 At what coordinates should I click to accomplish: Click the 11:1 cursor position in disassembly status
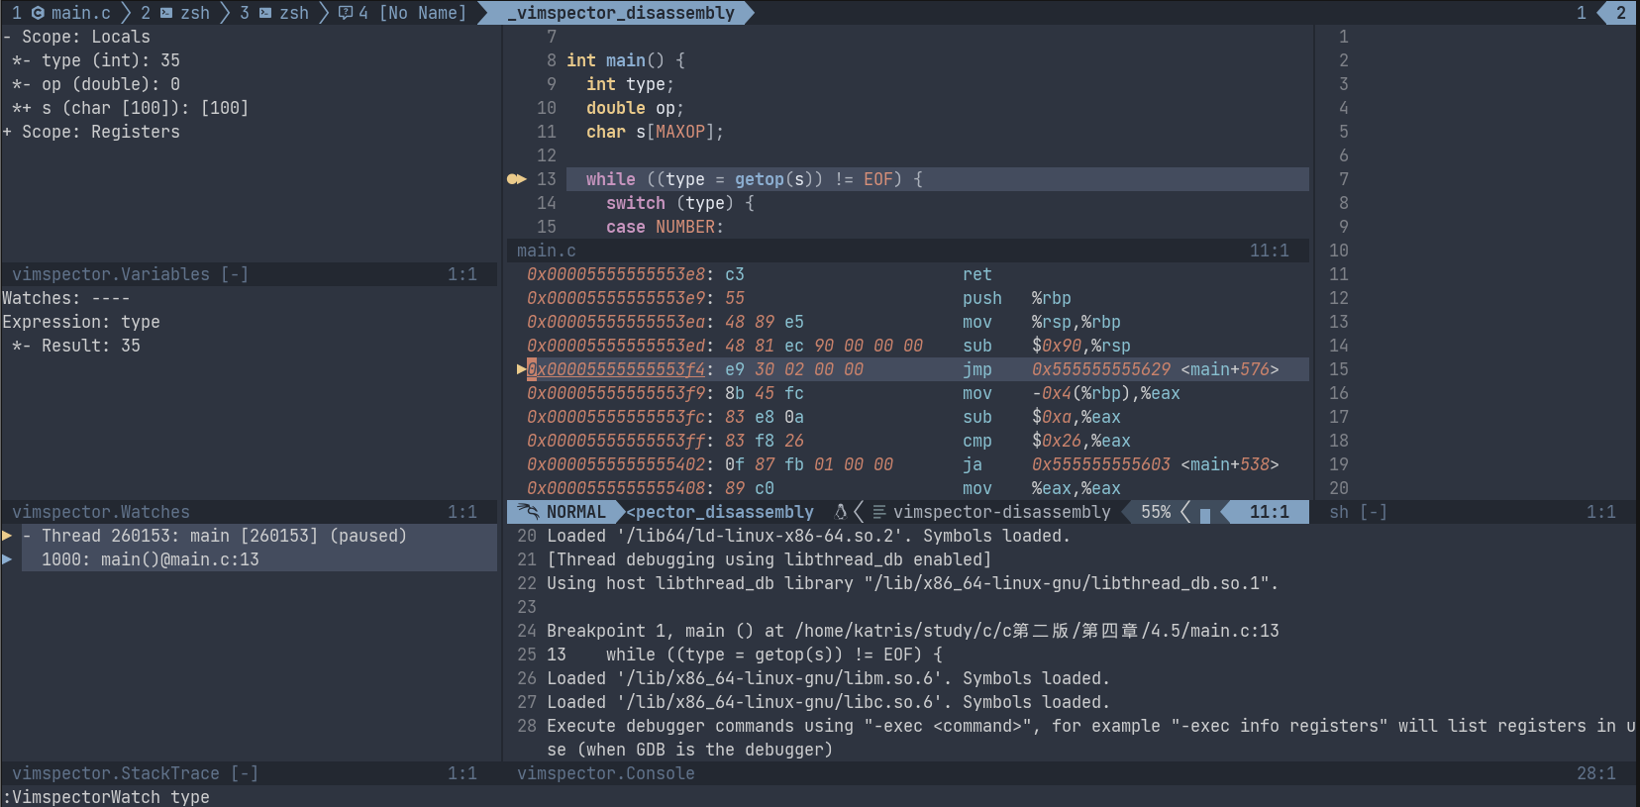pyautogui.click(x=1269, y=512)
